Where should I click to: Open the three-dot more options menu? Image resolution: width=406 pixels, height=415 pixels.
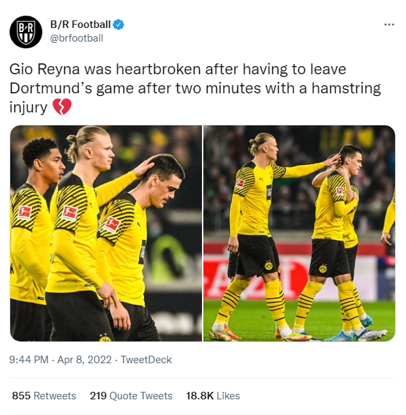(389, 25)
